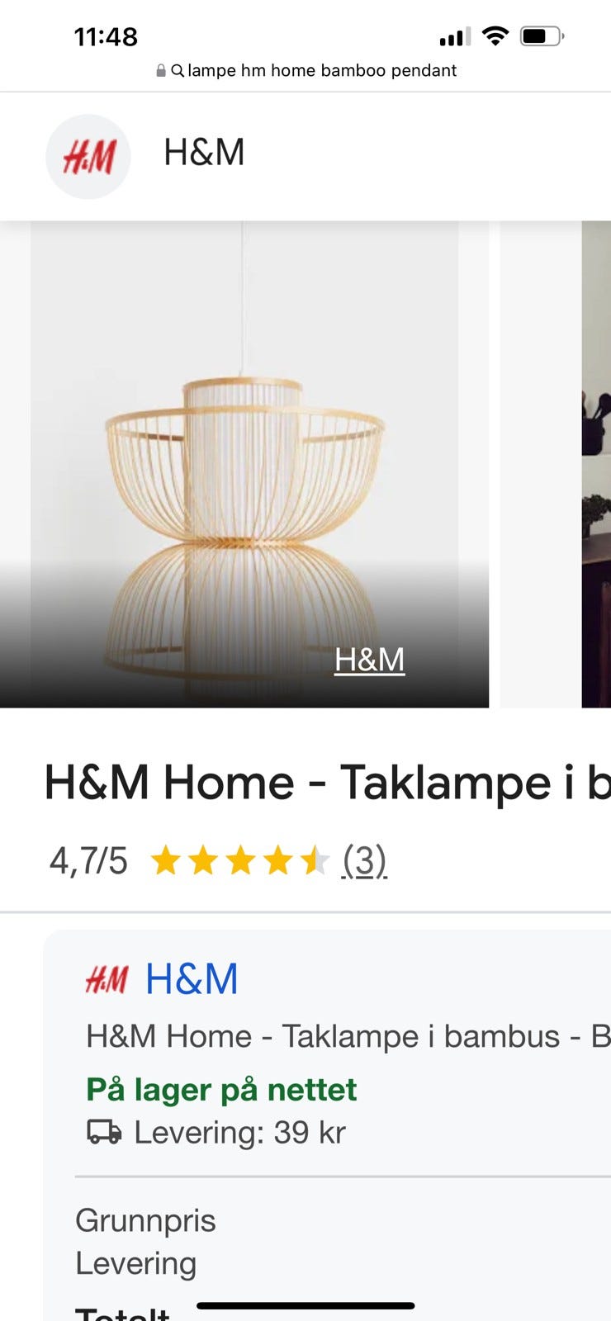The width and height of the screenshot is (611, 1321).
Task: Tap the lock icon in address bar
Action: [161, 71]
